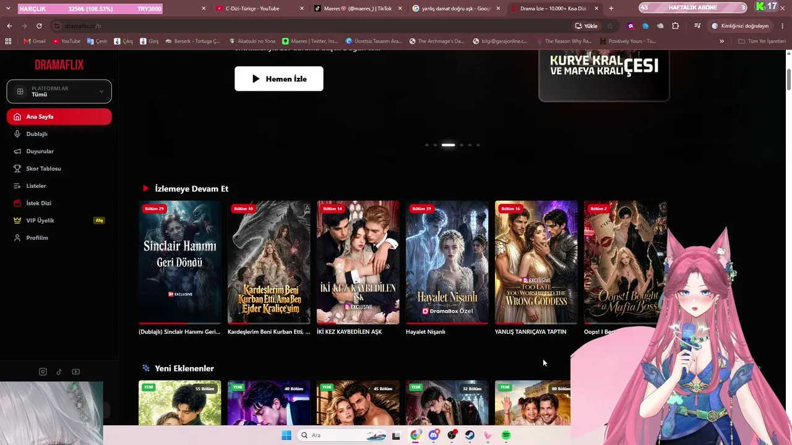Open Skor Tablosu in the sidebar
Screen dimensions: 792x445
coord(59,169)
